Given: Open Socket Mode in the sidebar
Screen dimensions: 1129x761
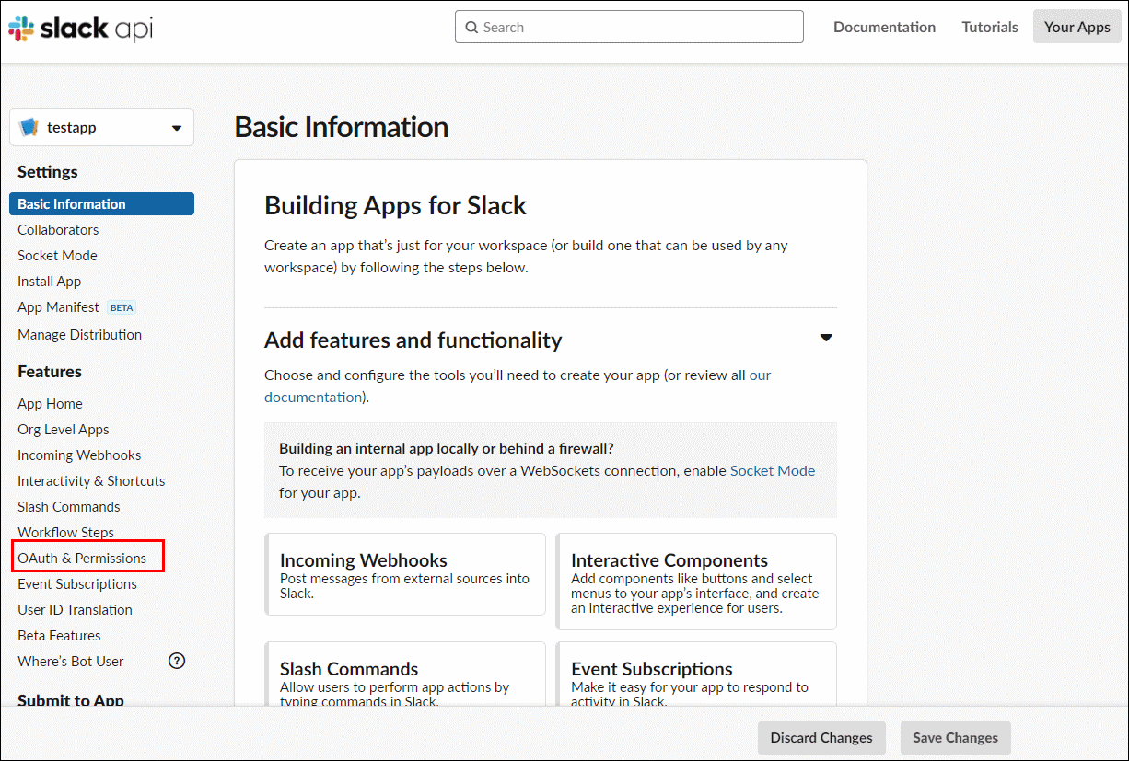Looking at the screenshot, I should (57, 255).
